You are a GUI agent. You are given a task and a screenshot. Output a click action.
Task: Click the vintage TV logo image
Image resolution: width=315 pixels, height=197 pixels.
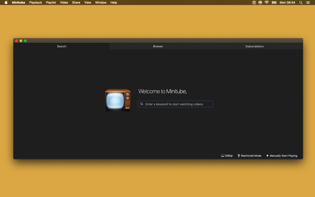click(x=118, y=100)
